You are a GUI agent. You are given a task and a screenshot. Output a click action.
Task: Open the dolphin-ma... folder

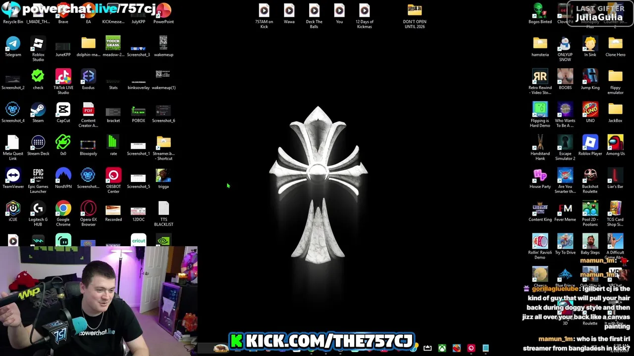pyautogui.click(x=88, y=46)
